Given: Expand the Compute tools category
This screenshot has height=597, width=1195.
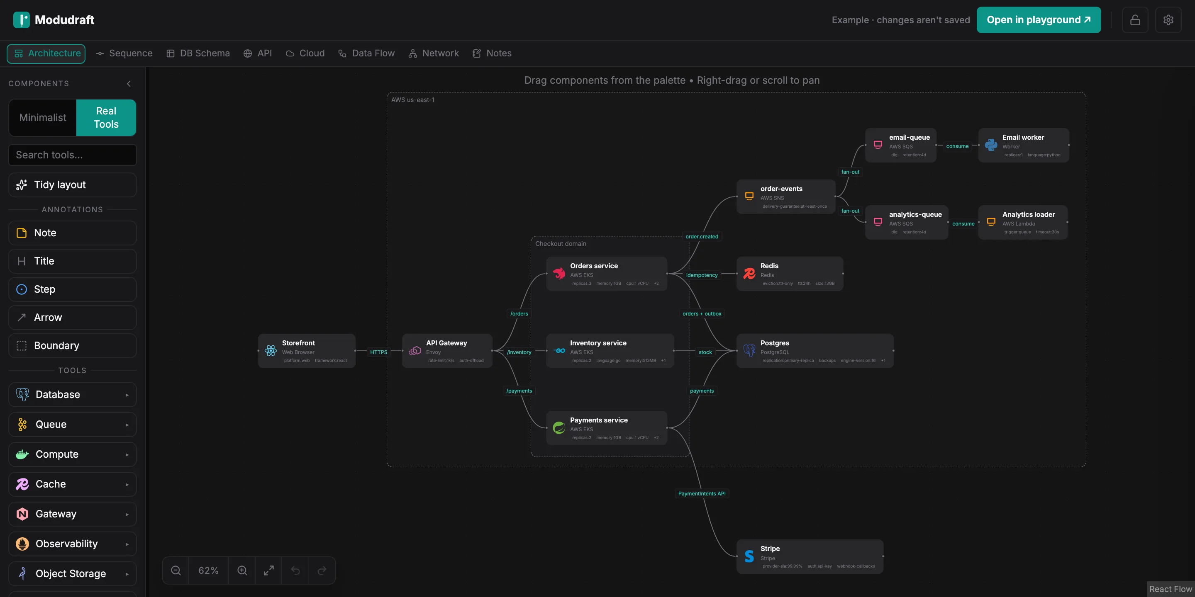Looking at the screenshot, I should pyautogui.click(x=72, y=454).
